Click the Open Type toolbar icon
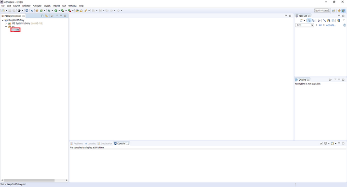Viewport: 347px width, 187px height. coord(77,11)
